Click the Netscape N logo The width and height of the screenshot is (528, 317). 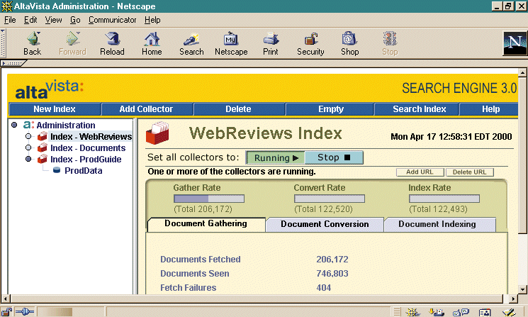click(515, 43)
